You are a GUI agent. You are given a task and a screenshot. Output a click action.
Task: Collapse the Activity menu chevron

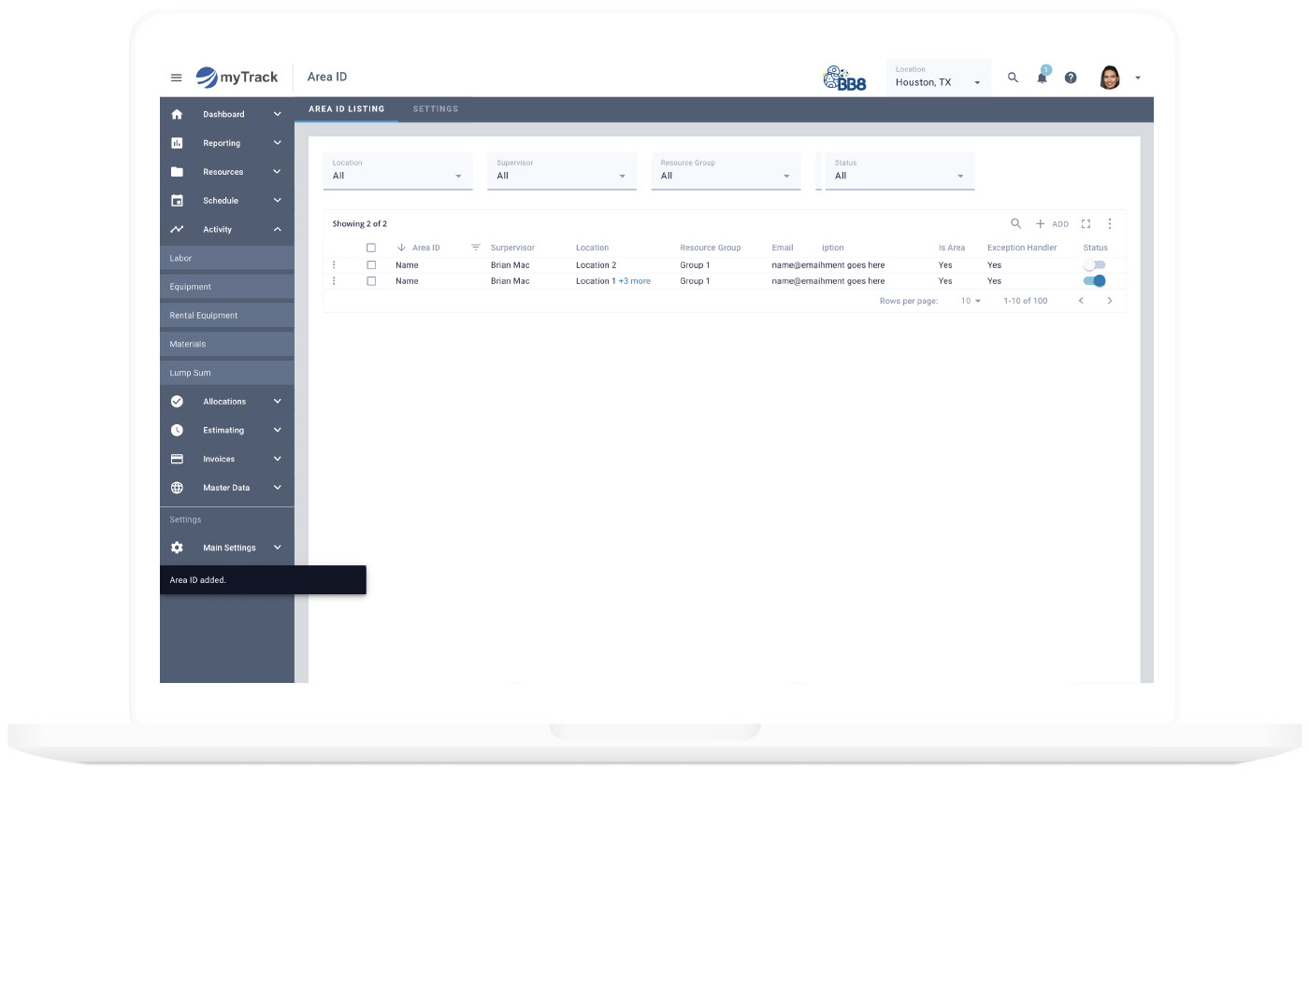(x=278, y=229)
